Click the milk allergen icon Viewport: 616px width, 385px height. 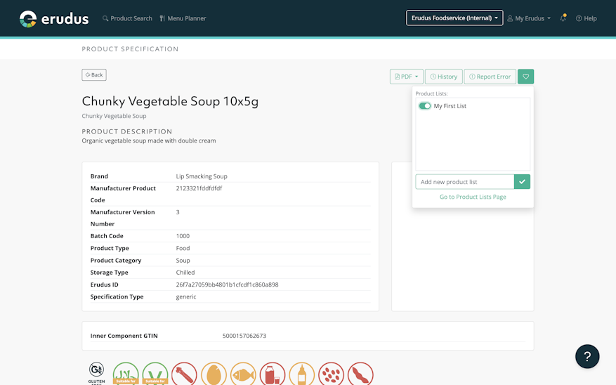273,374
